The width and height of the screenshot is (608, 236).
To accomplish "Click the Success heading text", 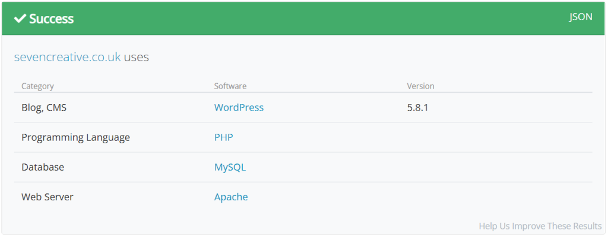I will point(51,18).
